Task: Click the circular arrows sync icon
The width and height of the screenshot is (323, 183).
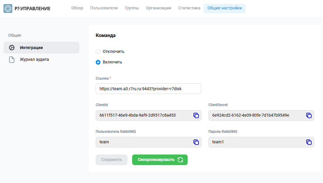Action: click(180, 160)
